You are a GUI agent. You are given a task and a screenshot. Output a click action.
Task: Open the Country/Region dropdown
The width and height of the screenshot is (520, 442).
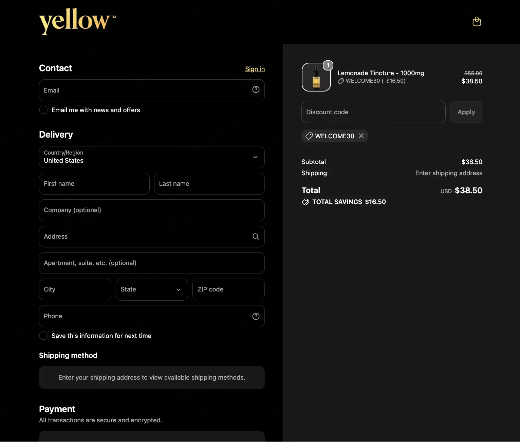[x=152, y=157]
